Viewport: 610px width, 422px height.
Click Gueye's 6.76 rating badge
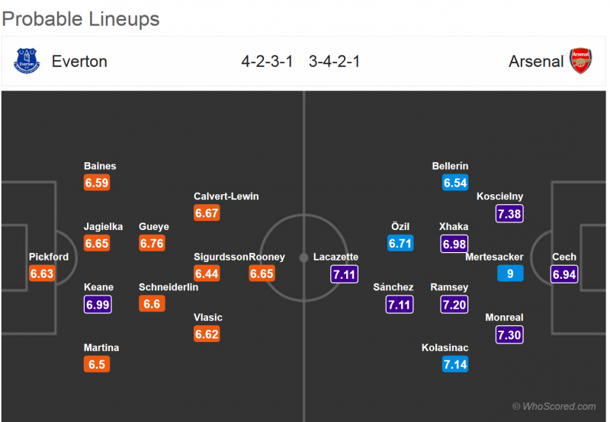152,244
